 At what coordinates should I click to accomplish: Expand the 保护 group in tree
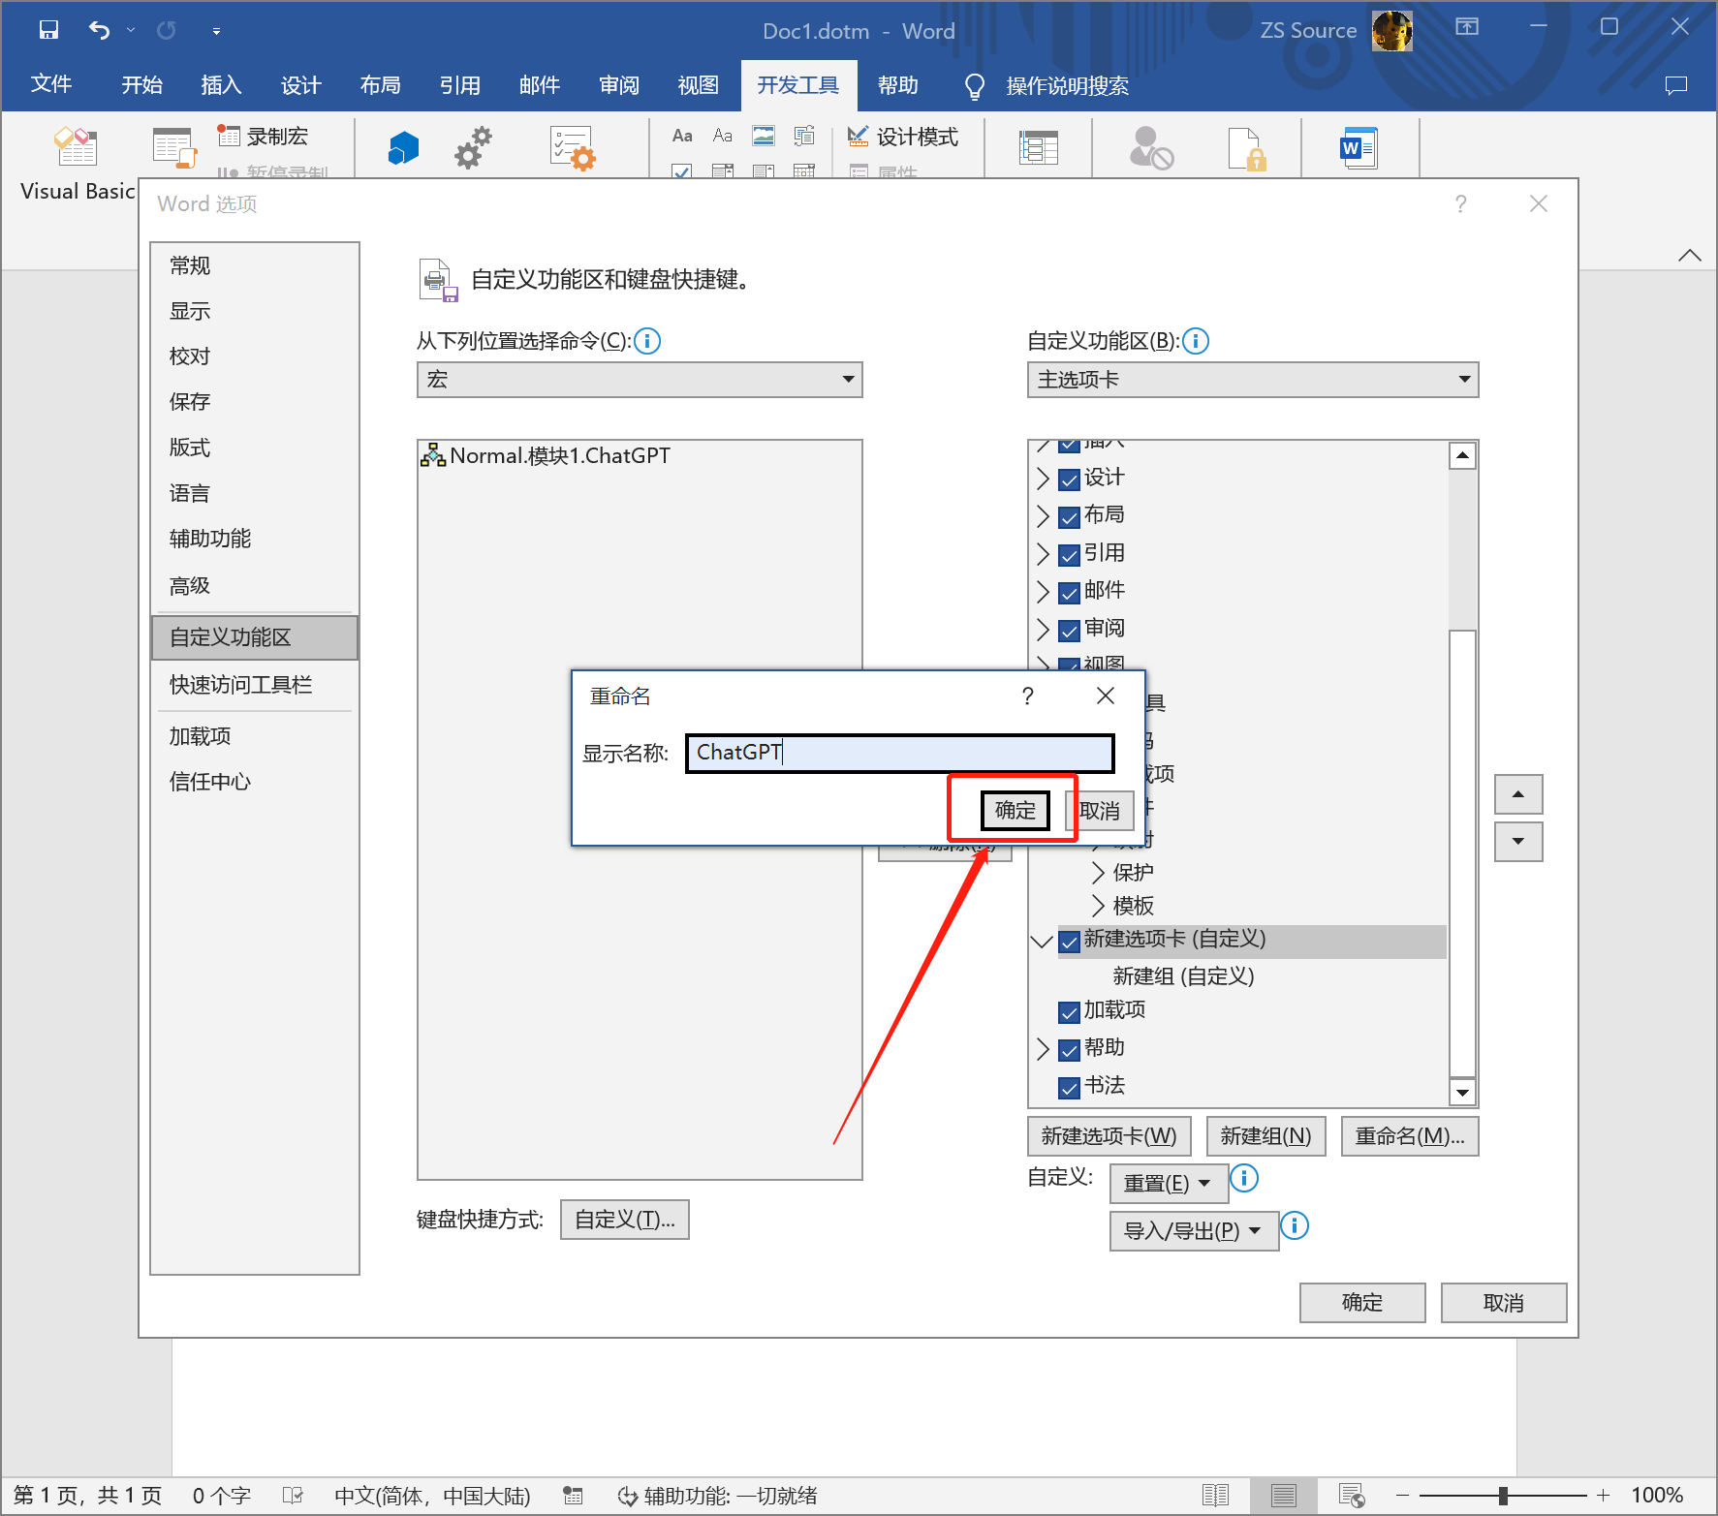click(1098, 873)
